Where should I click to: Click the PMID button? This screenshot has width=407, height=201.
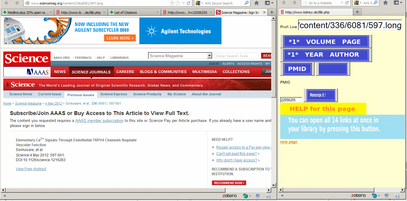click(x=297, y=69)
